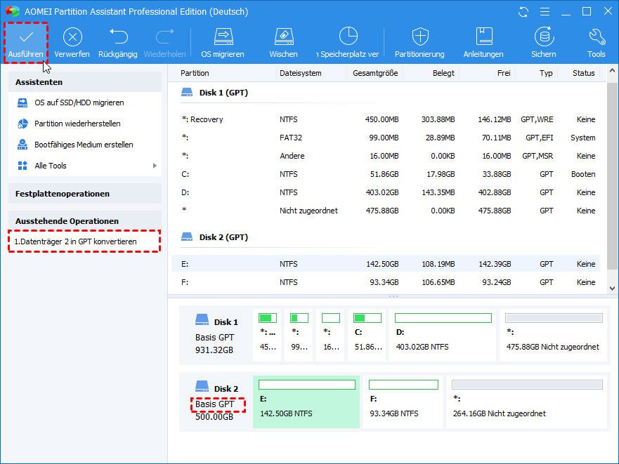619x464 pixels.
Task: Select the FAT32 EFI partition row
Action: tap(386, 138)
